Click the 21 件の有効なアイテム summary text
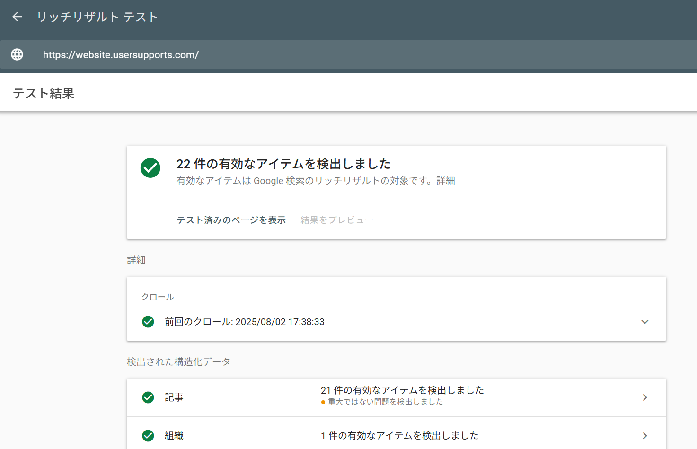Screen dimensions: 697x449 [402, 390]
